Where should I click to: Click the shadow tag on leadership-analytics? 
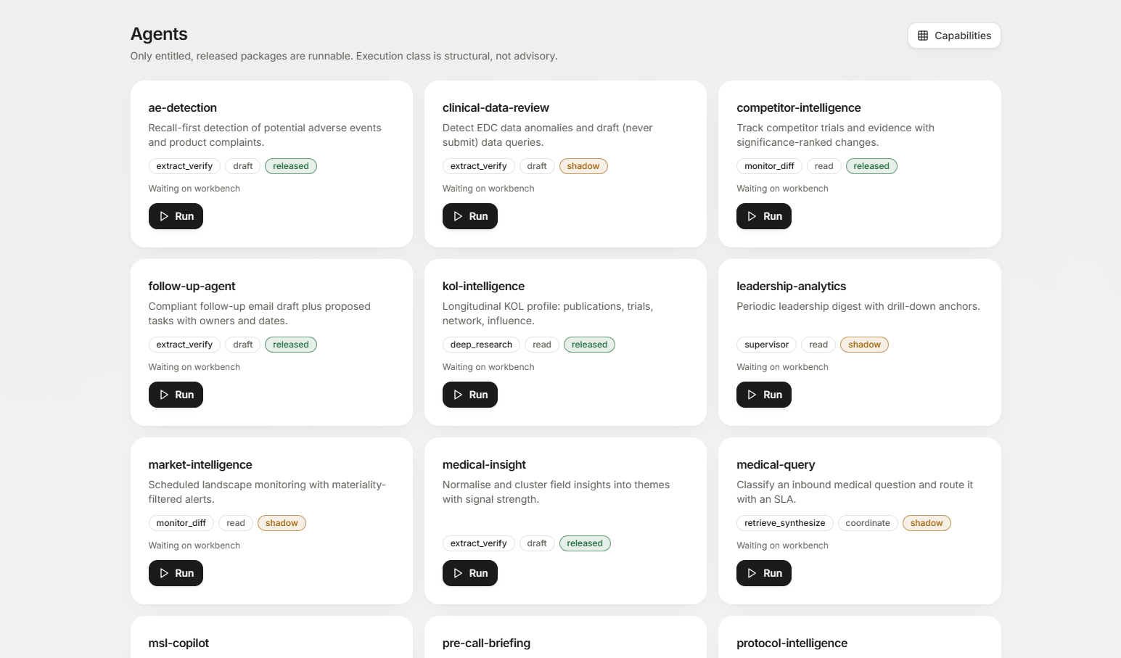864,345
